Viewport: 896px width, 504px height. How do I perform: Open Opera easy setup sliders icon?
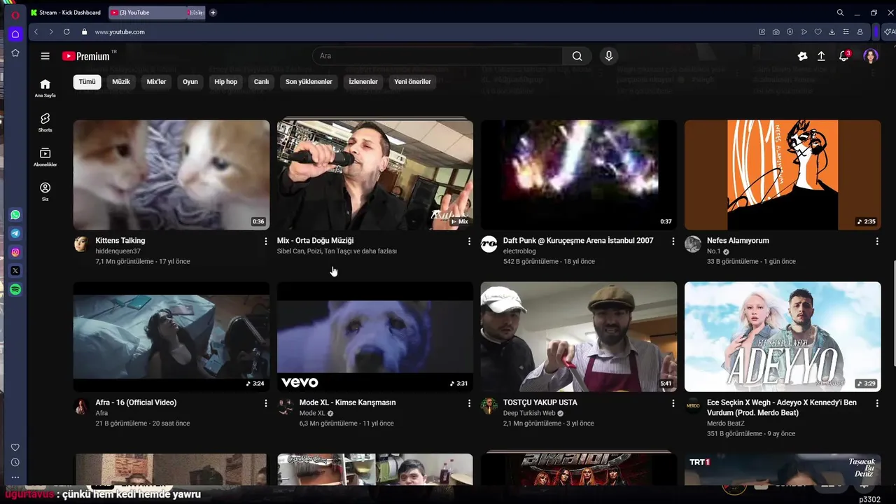point(846,31)
